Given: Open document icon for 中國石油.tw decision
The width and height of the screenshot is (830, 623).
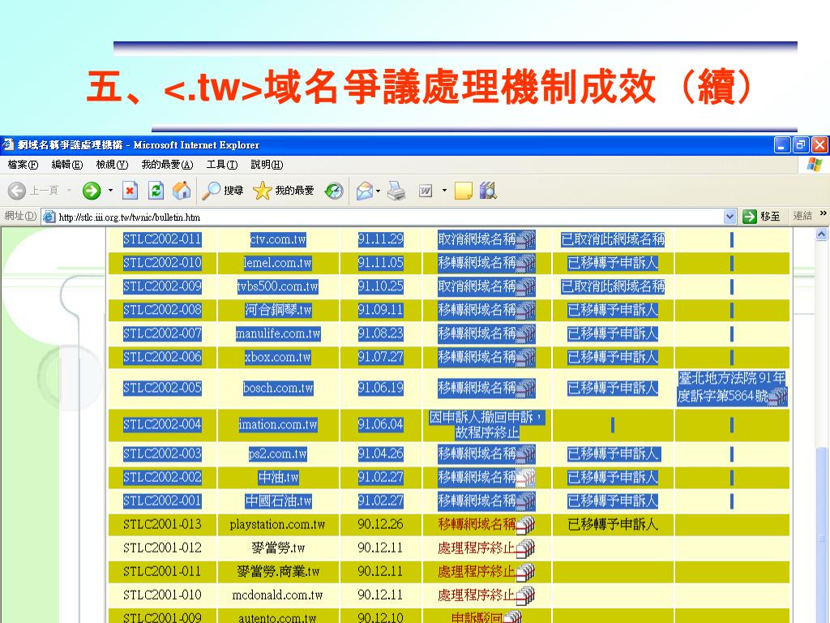Looking at the screenshot, I should (x=526, y=501).
